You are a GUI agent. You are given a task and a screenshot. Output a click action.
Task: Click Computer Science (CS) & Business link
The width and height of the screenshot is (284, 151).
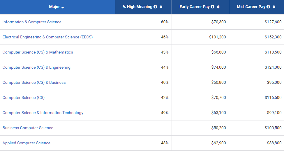point(34,83)
